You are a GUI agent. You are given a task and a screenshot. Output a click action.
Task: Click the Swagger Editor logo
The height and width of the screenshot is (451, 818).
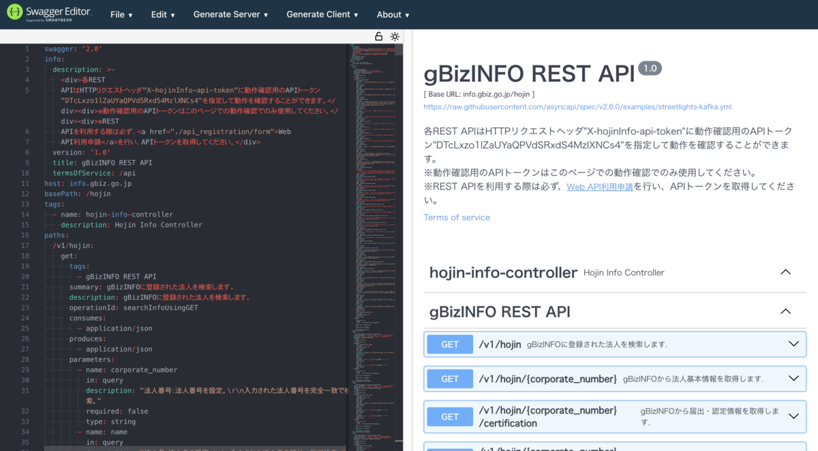[x=49, y=14]
